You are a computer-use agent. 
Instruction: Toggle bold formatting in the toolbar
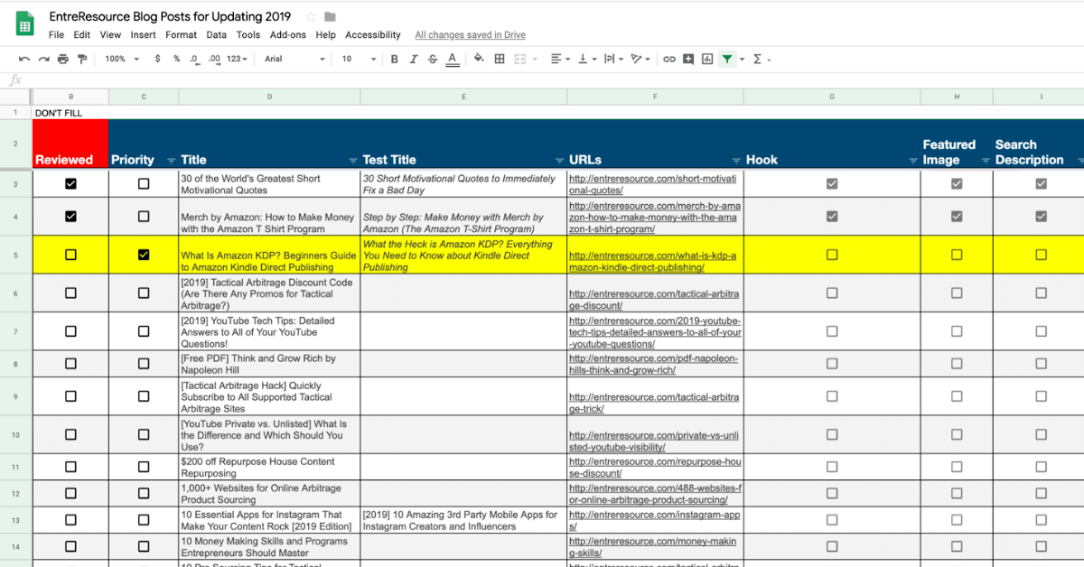[393, 59]
